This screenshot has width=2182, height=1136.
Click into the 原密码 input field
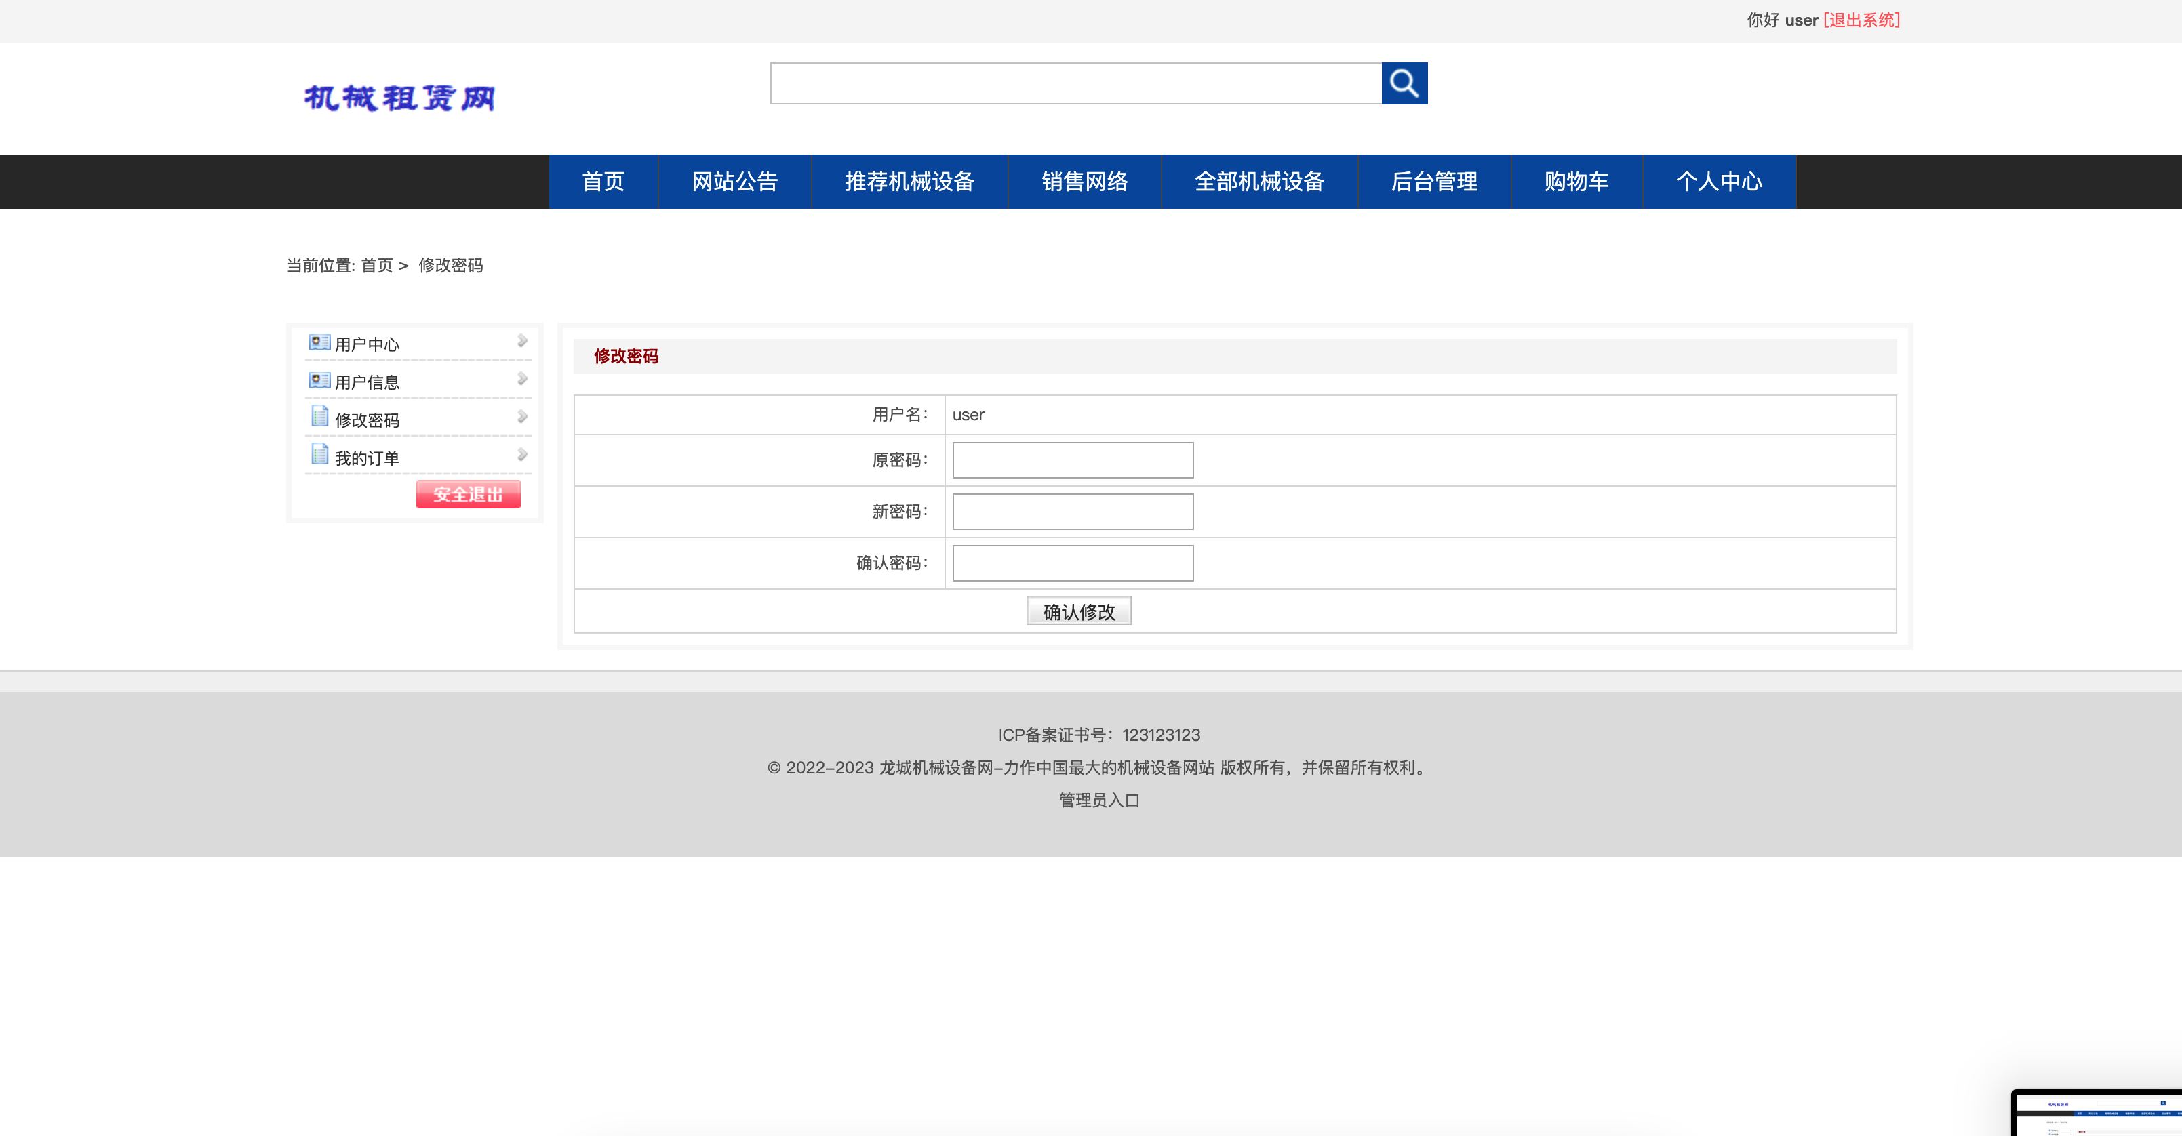[x=1071, y=460]
